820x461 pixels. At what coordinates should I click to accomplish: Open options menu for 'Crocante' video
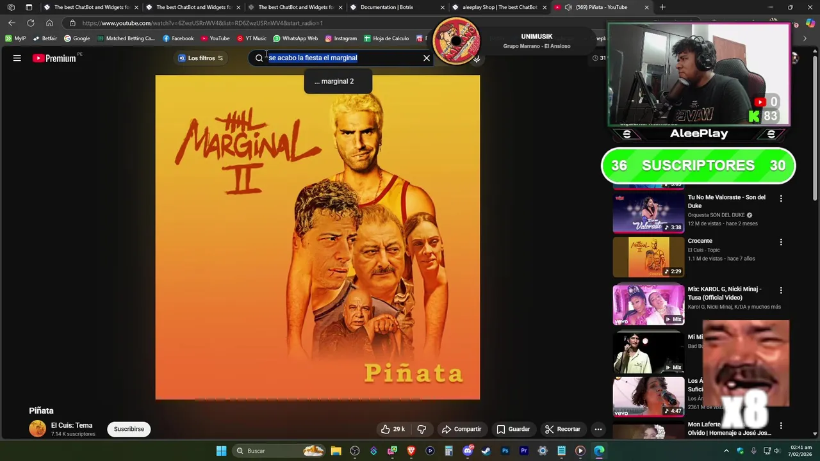781,242
